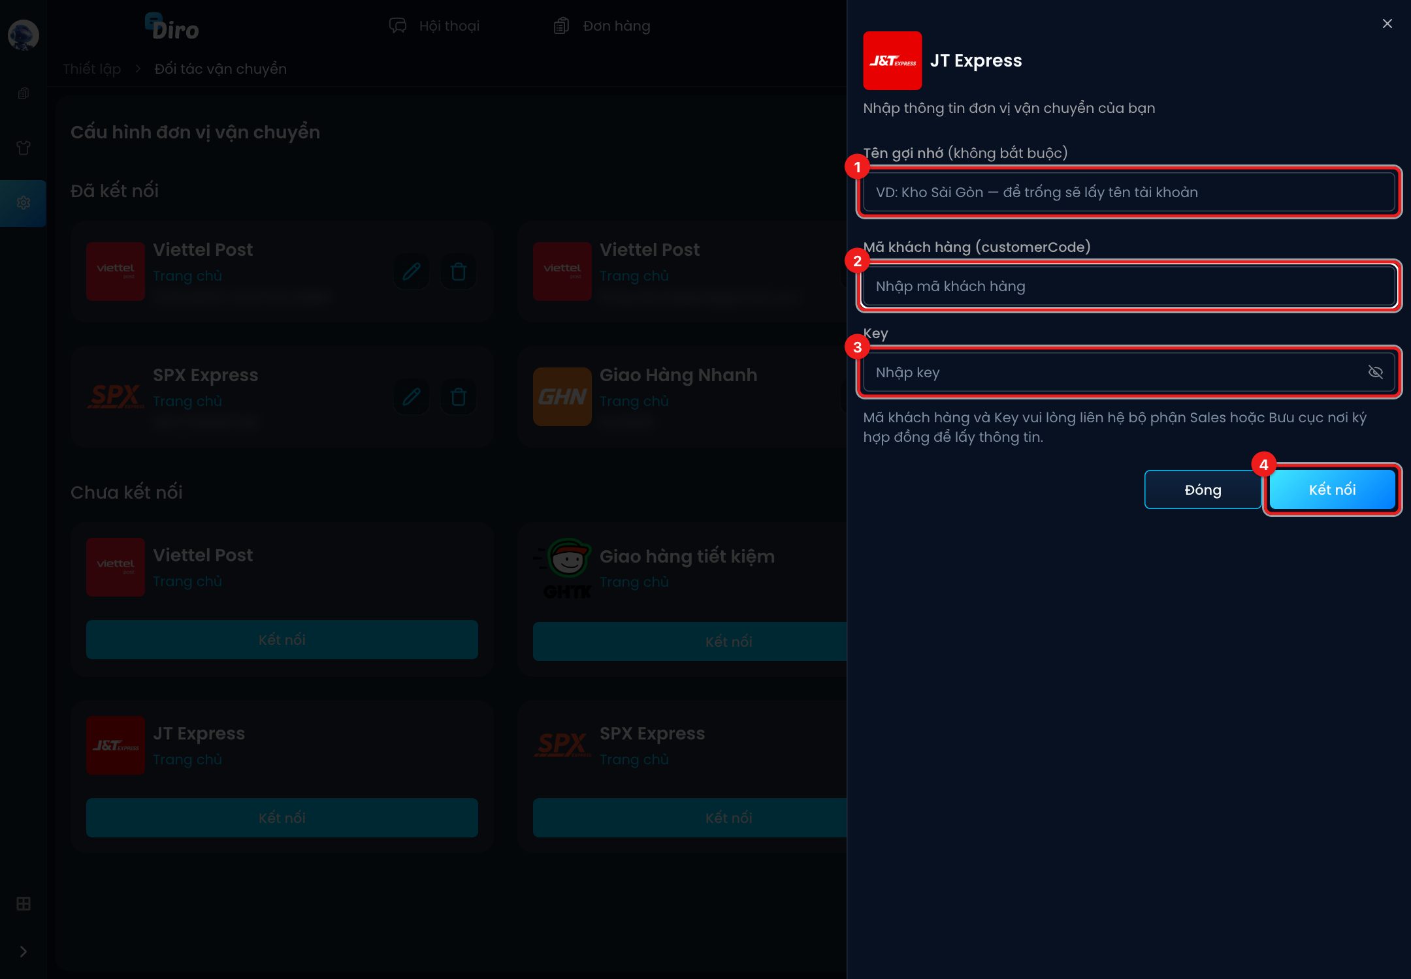Screen dimensions: 1411x979
Task: Click Kết nối under JT Express card
Action: point(282,818)
